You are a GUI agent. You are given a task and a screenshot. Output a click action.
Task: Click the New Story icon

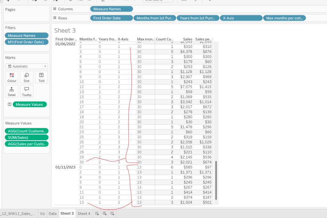tap(112, 214)
